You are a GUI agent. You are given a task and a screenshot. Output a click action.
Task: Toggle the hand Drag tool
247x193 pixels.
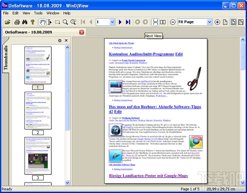click(43, 22)
